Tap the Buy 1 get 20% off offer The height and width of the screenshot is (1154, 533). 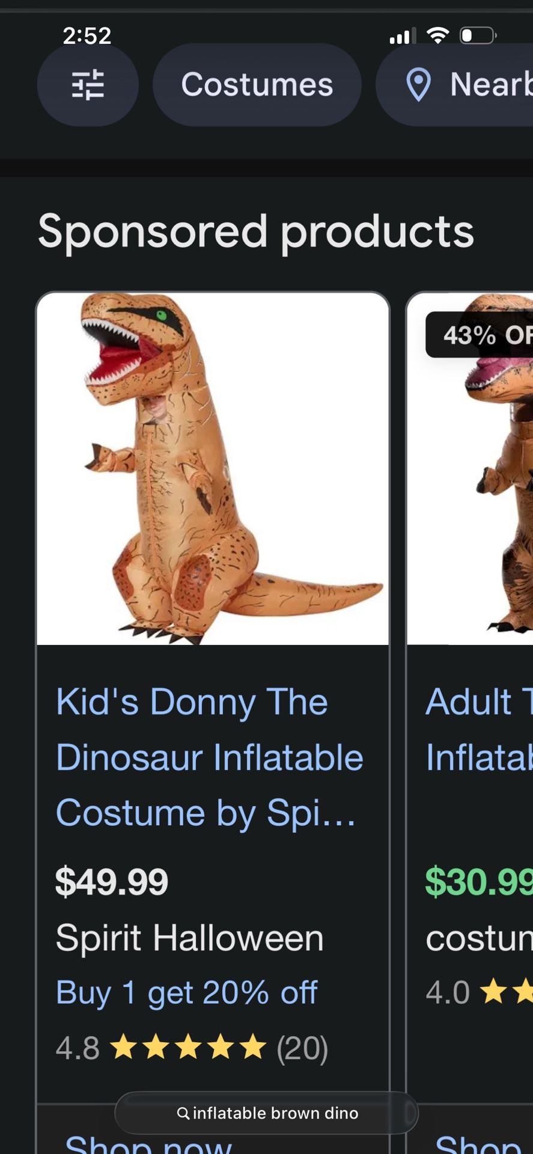(x=186, y=992)
